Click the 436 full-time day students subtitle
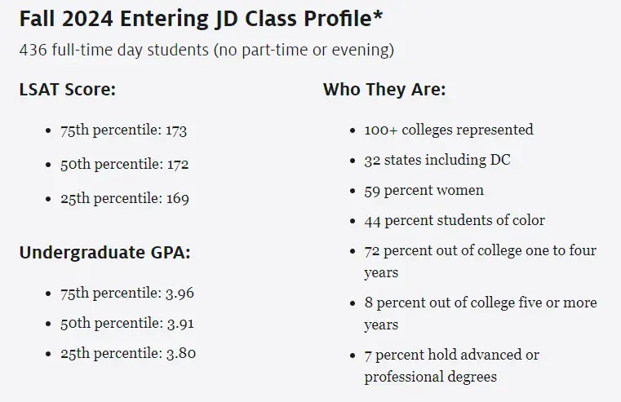621x402 pixels. pos(206,51)
